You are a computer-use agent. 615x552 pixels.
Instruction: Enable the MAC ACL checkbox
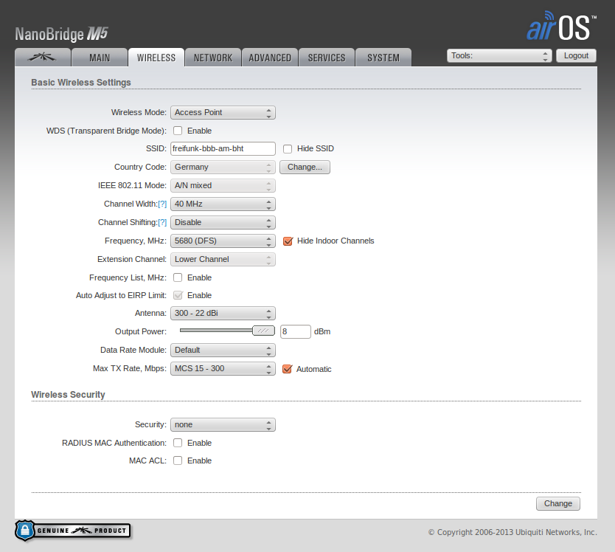(178, 460)
